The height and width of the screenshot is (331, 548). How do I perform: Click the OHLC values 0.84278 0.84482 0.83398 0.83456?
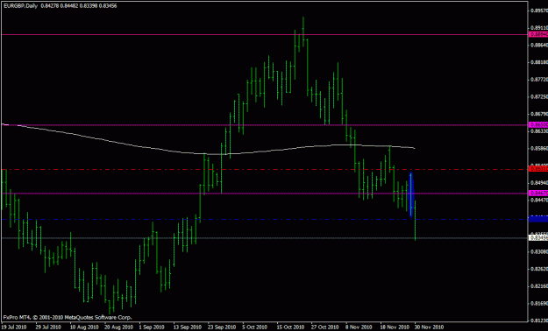click(x=79, y=6)
